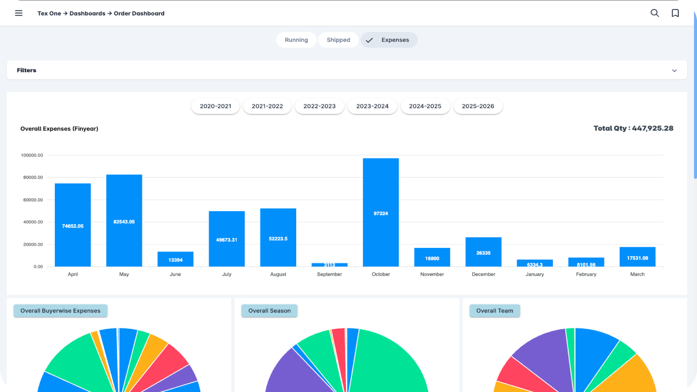This screenshot has height=392, width=697.
Task: Click the Dashboards breadcrumb link
Action: pos(87,14)
